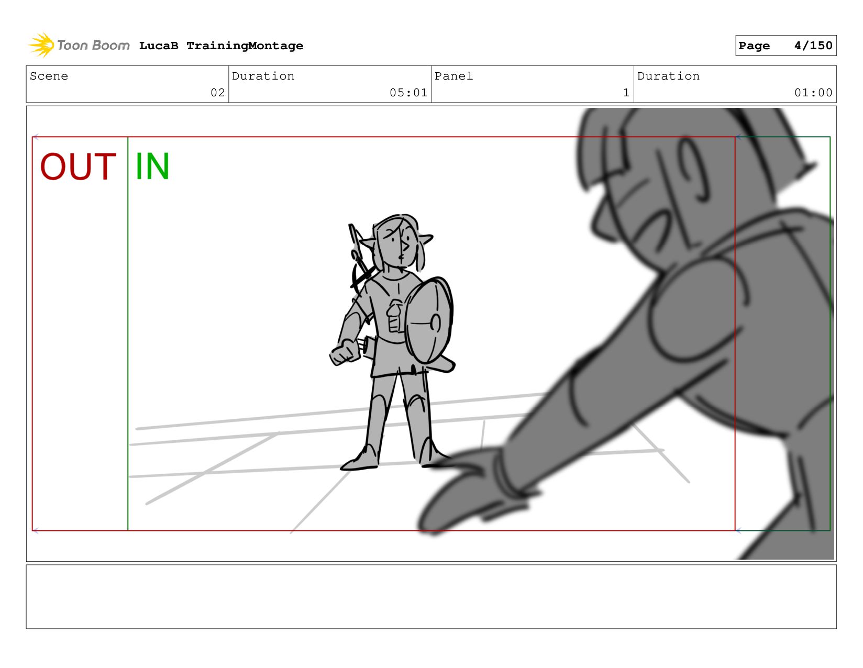Click the empty notes box below the panel
This screenshot has width=863, height=668.
click(431, 596)
